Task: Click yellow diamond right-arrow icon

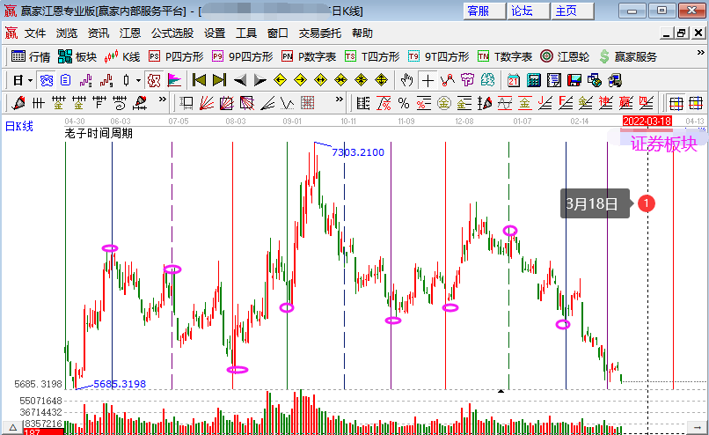Action: point(300,81)
